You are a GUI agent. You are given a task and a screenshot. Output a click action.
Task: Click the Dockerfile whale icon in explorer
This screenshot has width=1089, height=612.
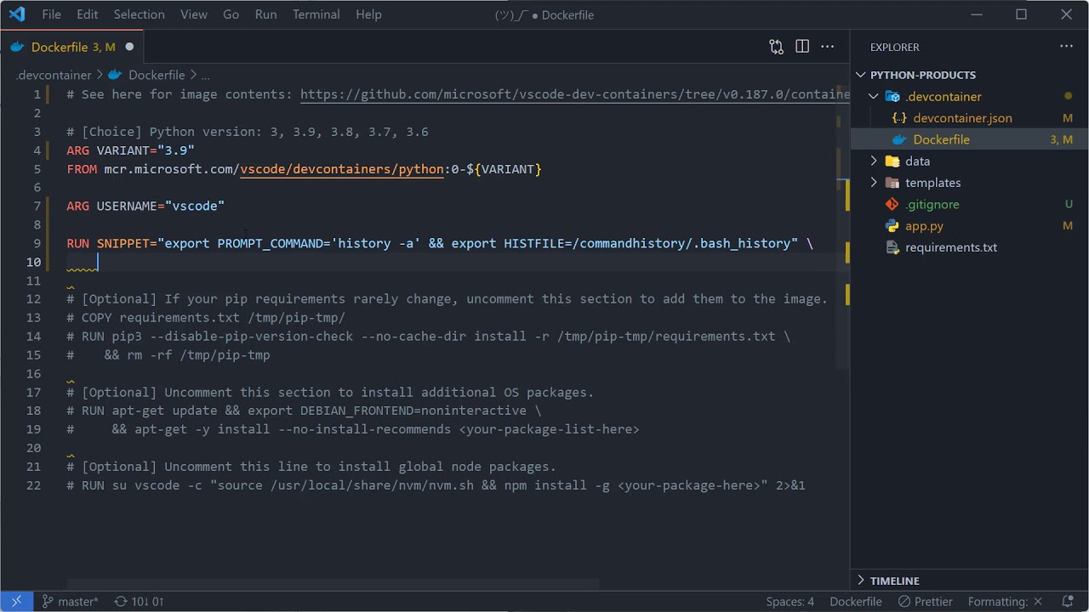(x=899, y=139)
